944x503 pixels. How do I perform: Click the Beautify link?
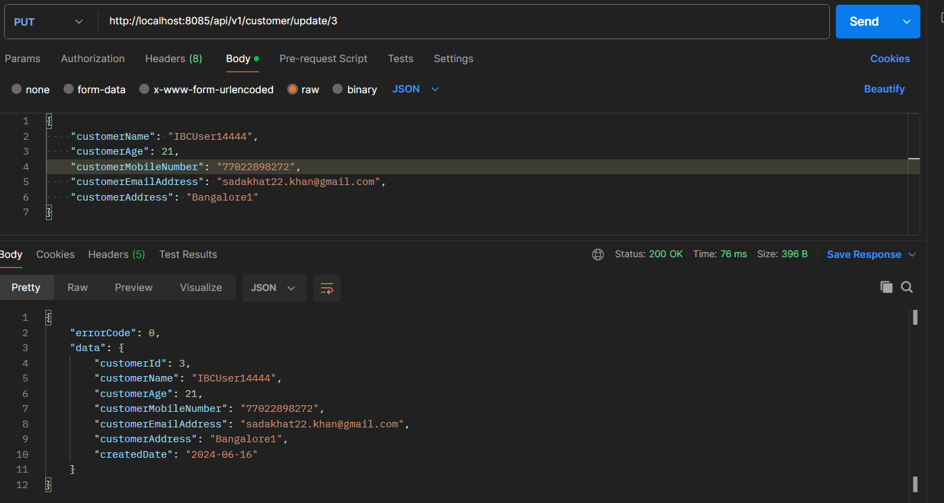pyautogui.click(x=884, y=89)
